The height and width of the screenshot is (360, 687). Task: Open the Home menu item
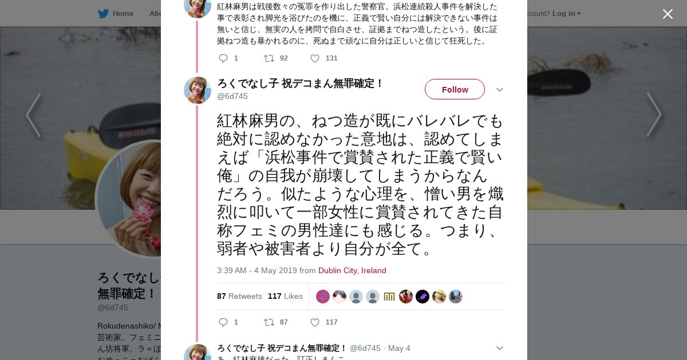click(123, 14)
